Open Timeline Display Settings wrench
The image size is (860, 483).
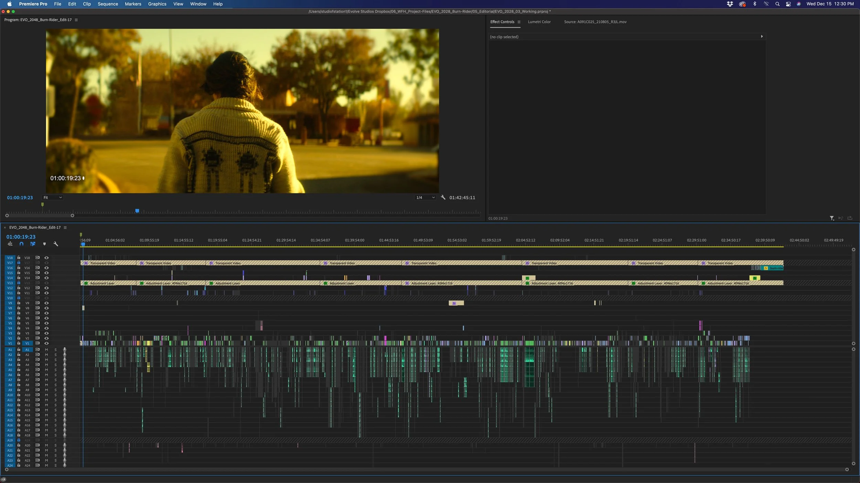click(x=56, y=244)
